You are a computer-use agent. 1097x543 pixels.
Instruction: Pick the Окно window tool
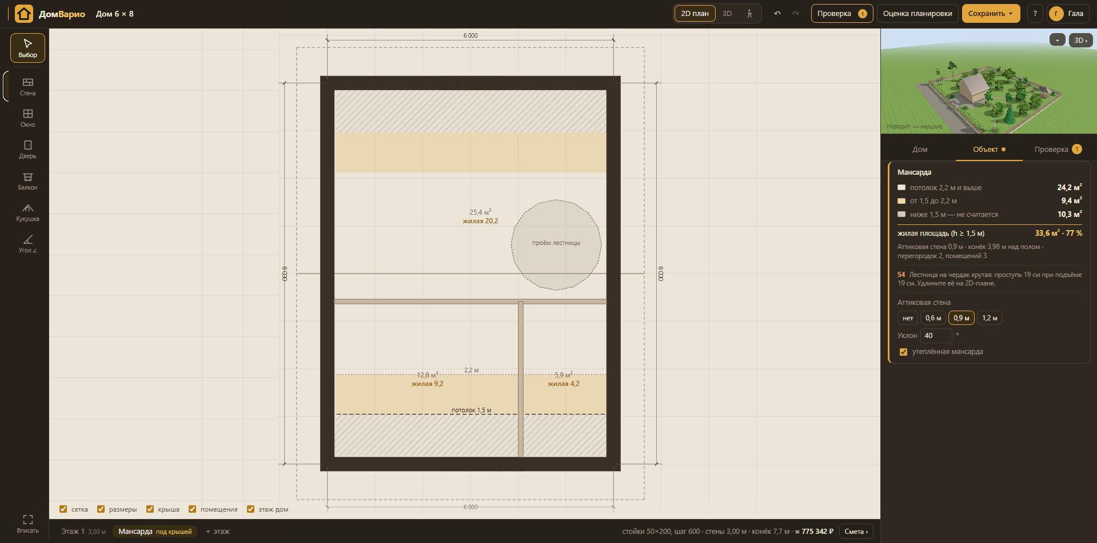[x=27, y=118]
